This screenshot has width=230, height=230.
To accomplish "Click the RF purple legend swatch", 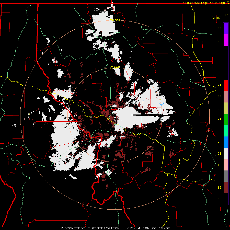I will [x=226, y=29].
